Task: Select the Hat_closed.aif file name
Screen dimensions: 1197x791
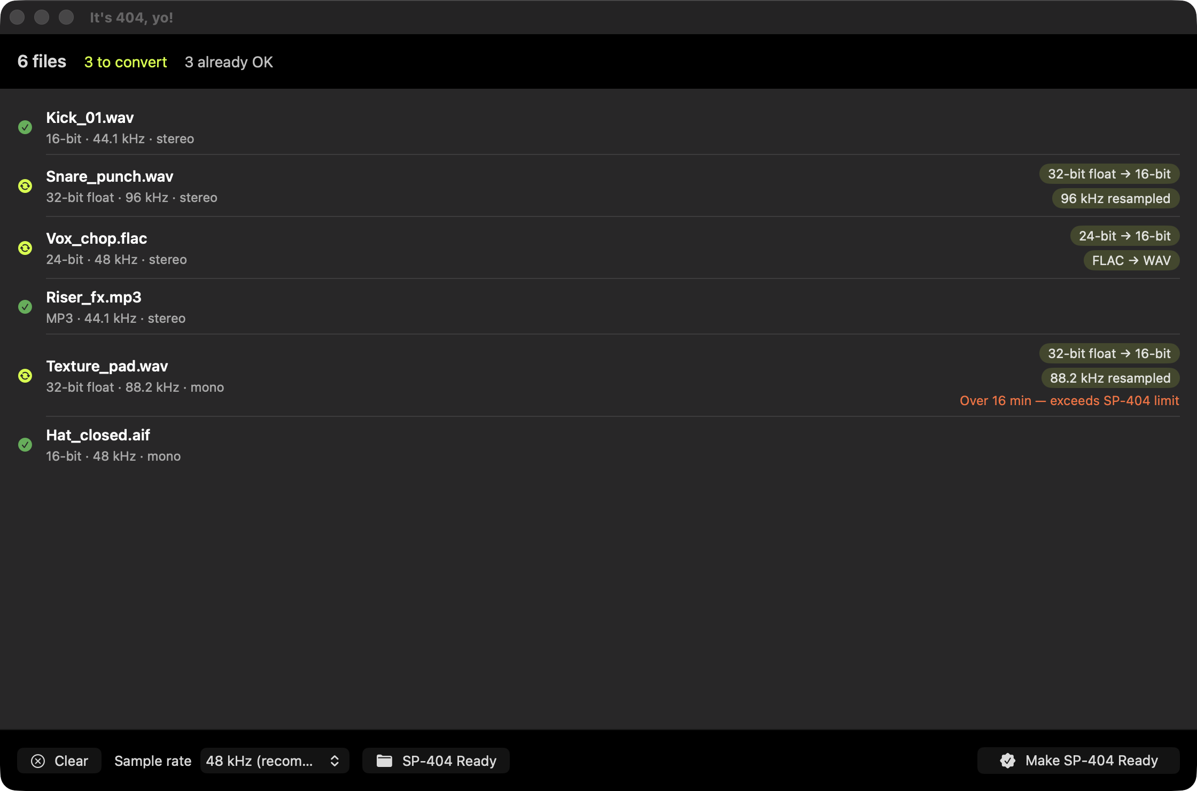Action: pyautogui.click(x=98, y=435)
